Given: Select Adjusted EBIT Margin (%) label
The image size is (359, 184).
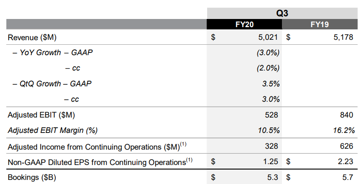Looking at the screenshot, I should coord(53,130).
